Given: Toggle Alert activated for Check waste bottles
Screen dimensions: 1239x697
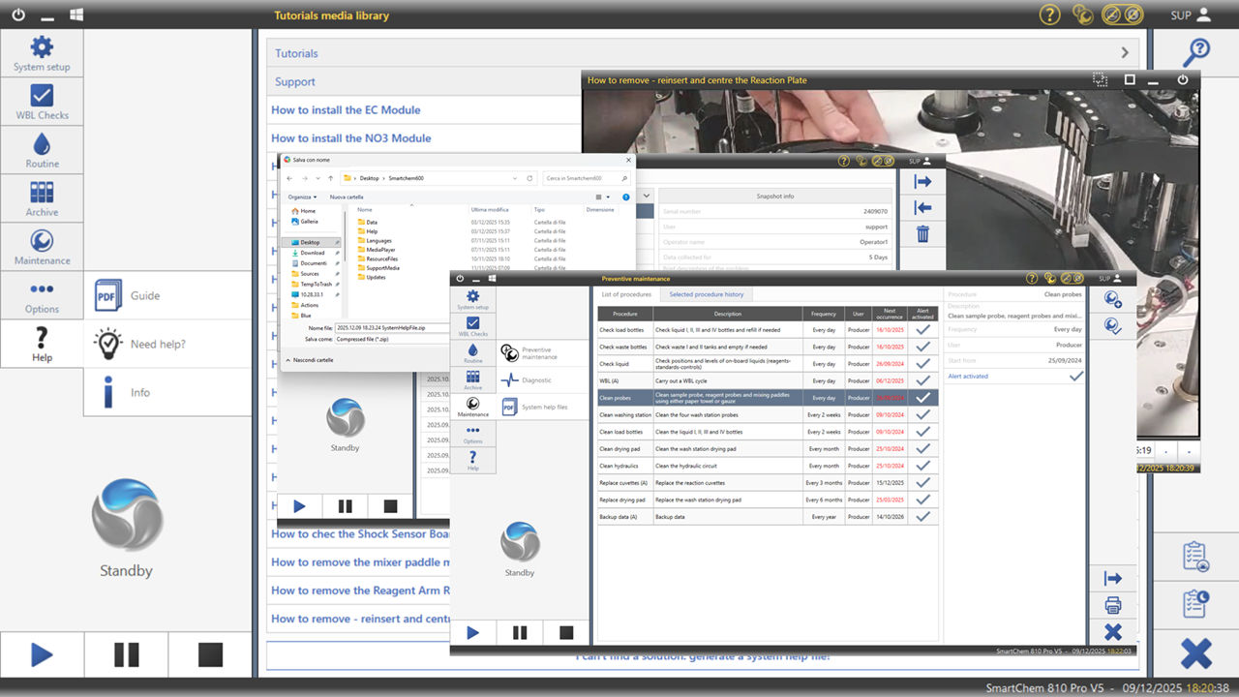Looking at the screenshot, I should pos(922,347).
